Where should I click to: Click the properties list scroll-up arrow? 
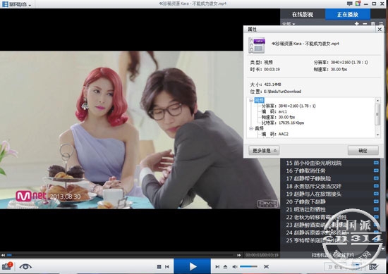click(x=377, y=100)
